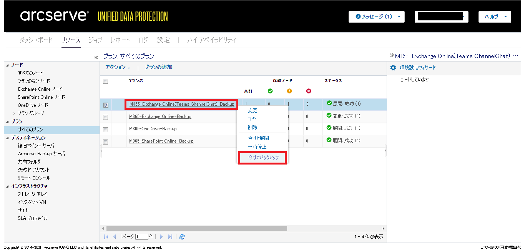The image size is (525, 251).
Task: Click green status icon for M365-OneDrive-Backup
Action: 329,128
